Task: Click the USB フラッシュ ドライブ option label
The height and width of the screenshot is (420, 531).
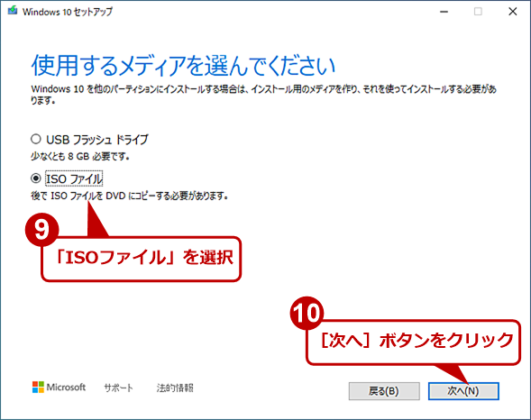Action: 97,140
